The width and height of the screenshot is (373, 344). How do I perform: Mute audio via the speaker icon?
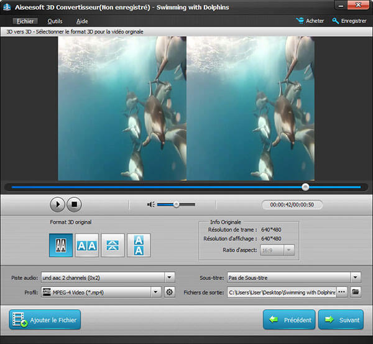151,204
